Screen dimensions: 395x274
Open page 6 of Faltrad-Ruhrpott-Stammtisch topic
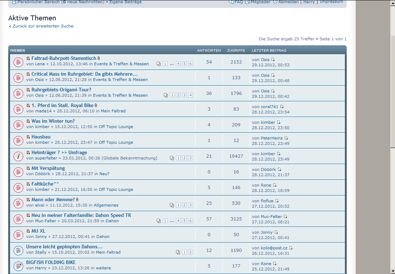click(190, 64)
